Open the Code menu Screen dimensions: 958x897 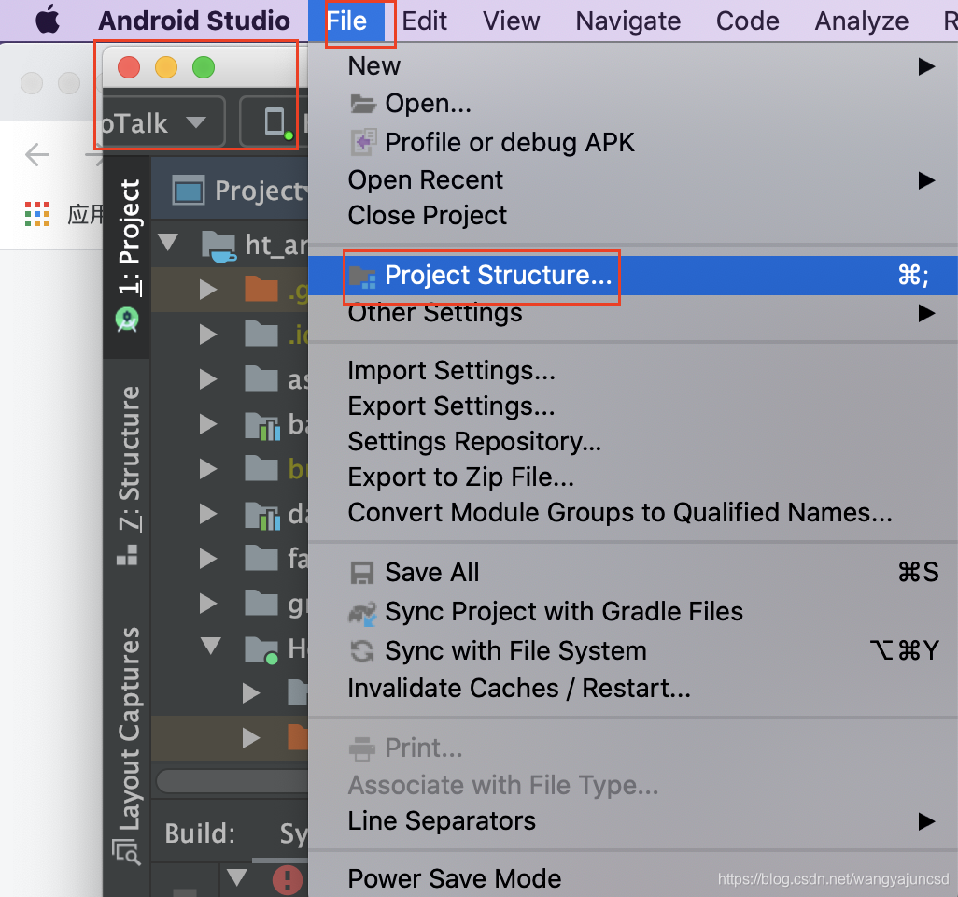pyautogui.click(x=747, y=21)
